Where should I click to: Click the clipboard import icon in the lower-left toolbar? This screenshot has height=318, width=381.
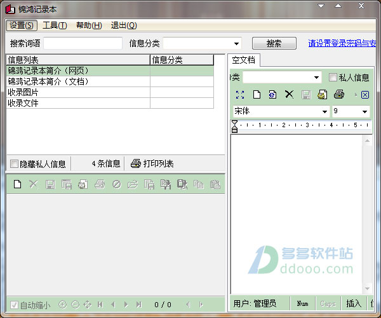coord(182,184)
